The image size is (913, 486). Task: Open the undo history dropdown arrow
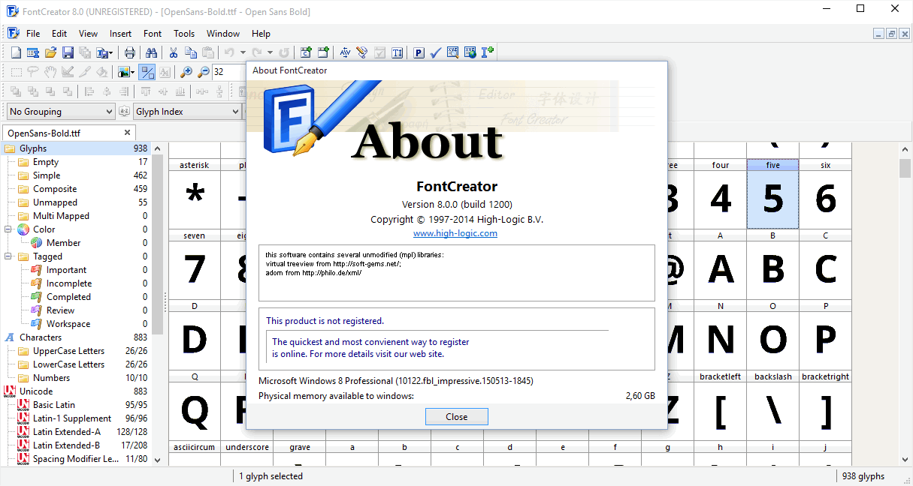(x=243, y=52)
